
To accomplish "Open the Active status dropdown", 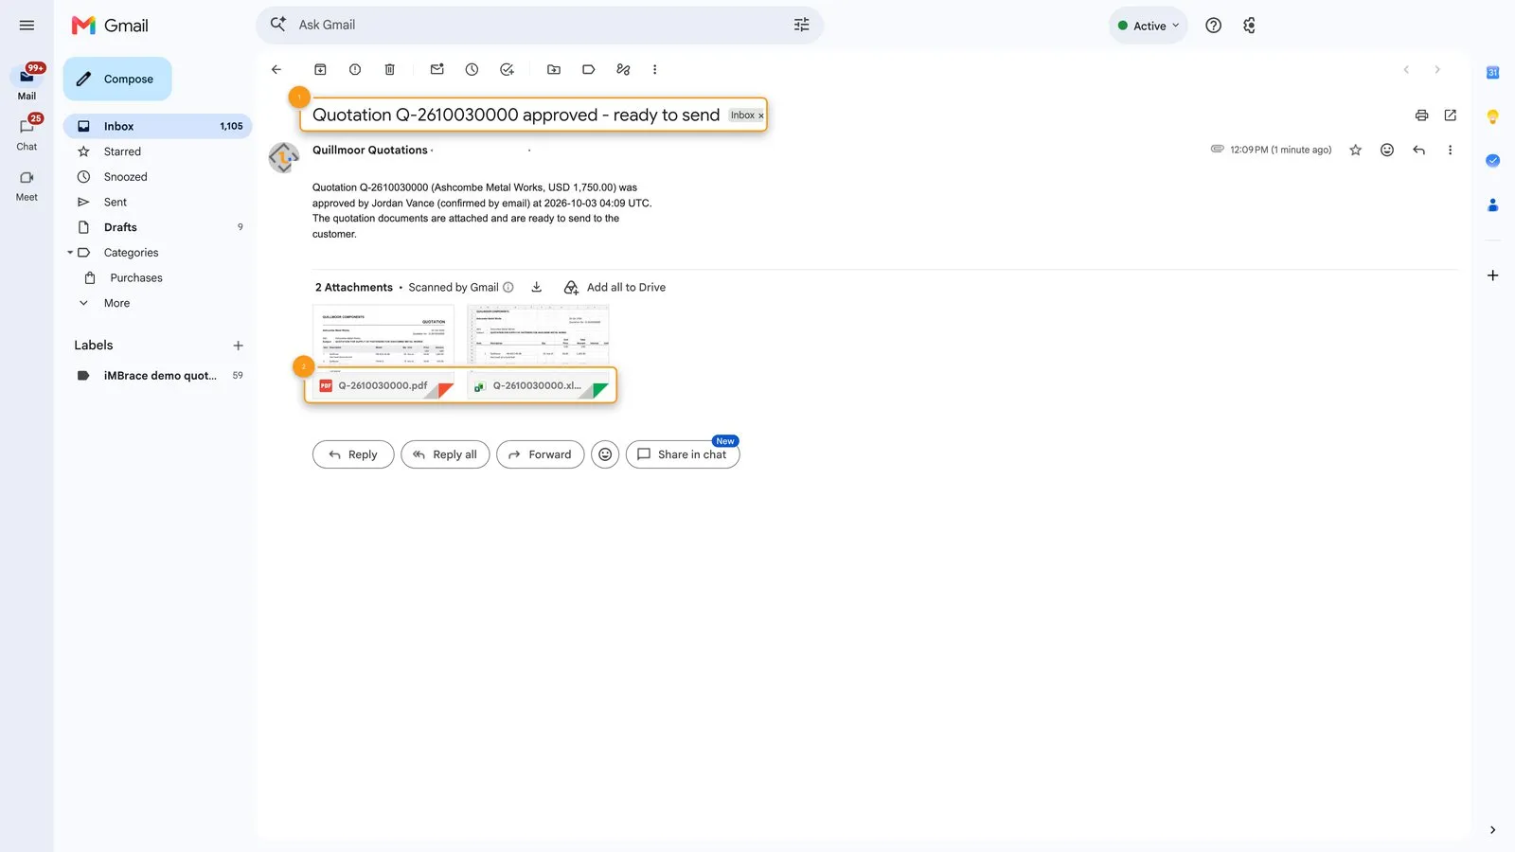I will (1148, 26).
